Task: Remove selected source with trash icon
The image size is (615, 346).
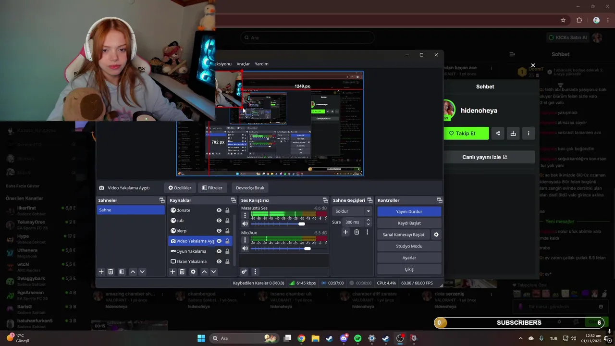Action: (182, 272)
